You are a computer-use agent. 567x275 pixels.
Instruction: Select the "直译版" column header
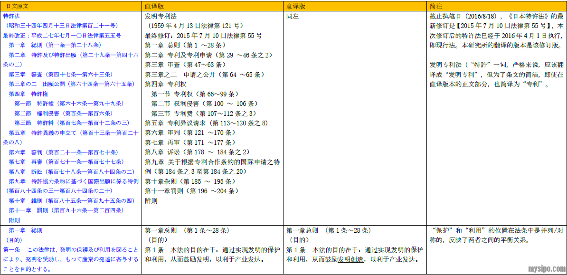(x=154, y=6)
